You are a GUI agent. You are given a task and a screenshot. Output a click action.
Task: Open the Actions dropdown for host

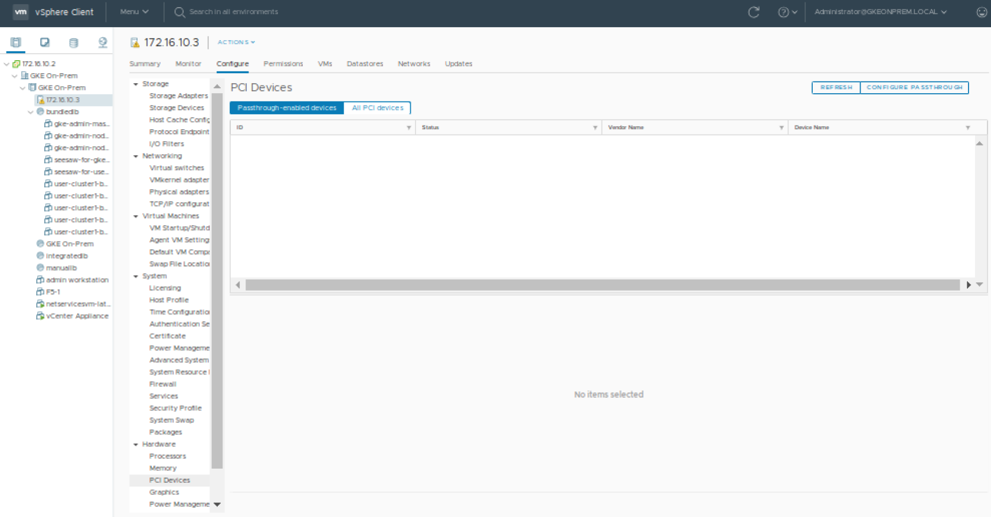coord(236,42)
